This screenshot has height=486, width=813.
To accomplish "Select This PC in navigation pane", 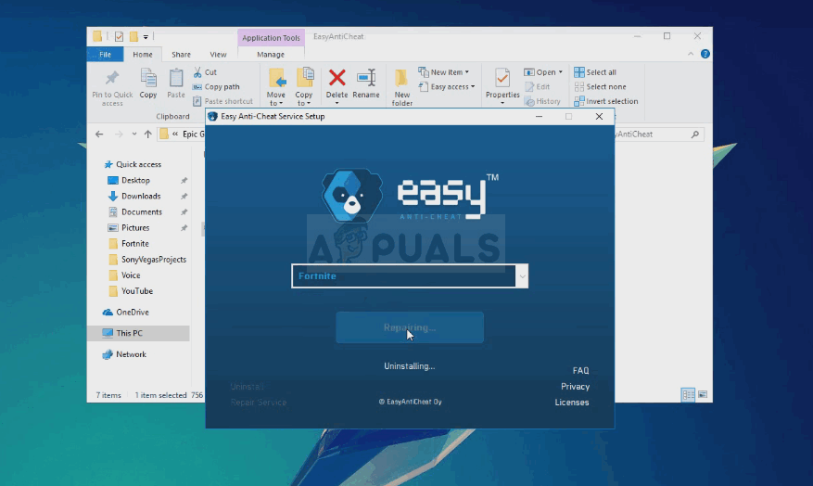I will point(138,333).
